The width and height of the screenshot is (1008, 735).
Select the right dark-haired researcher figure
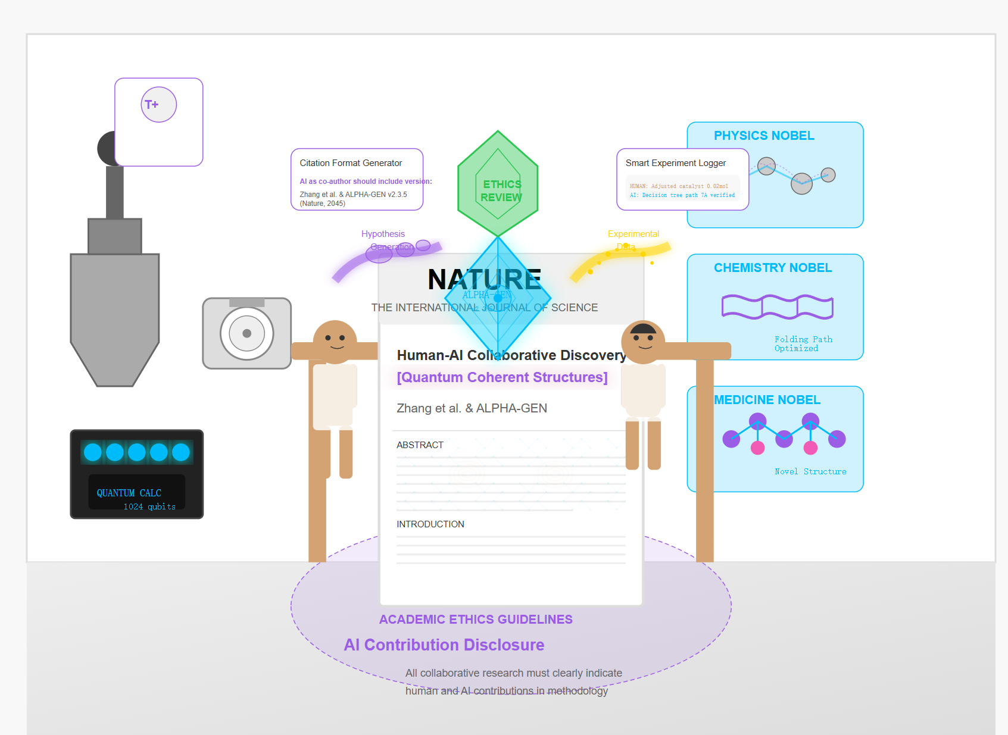point(644,395)
